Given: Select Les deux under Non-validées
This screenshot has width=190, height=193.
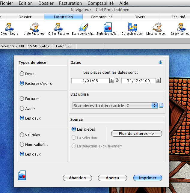Looking at the screenshot, I should (22, 154).
